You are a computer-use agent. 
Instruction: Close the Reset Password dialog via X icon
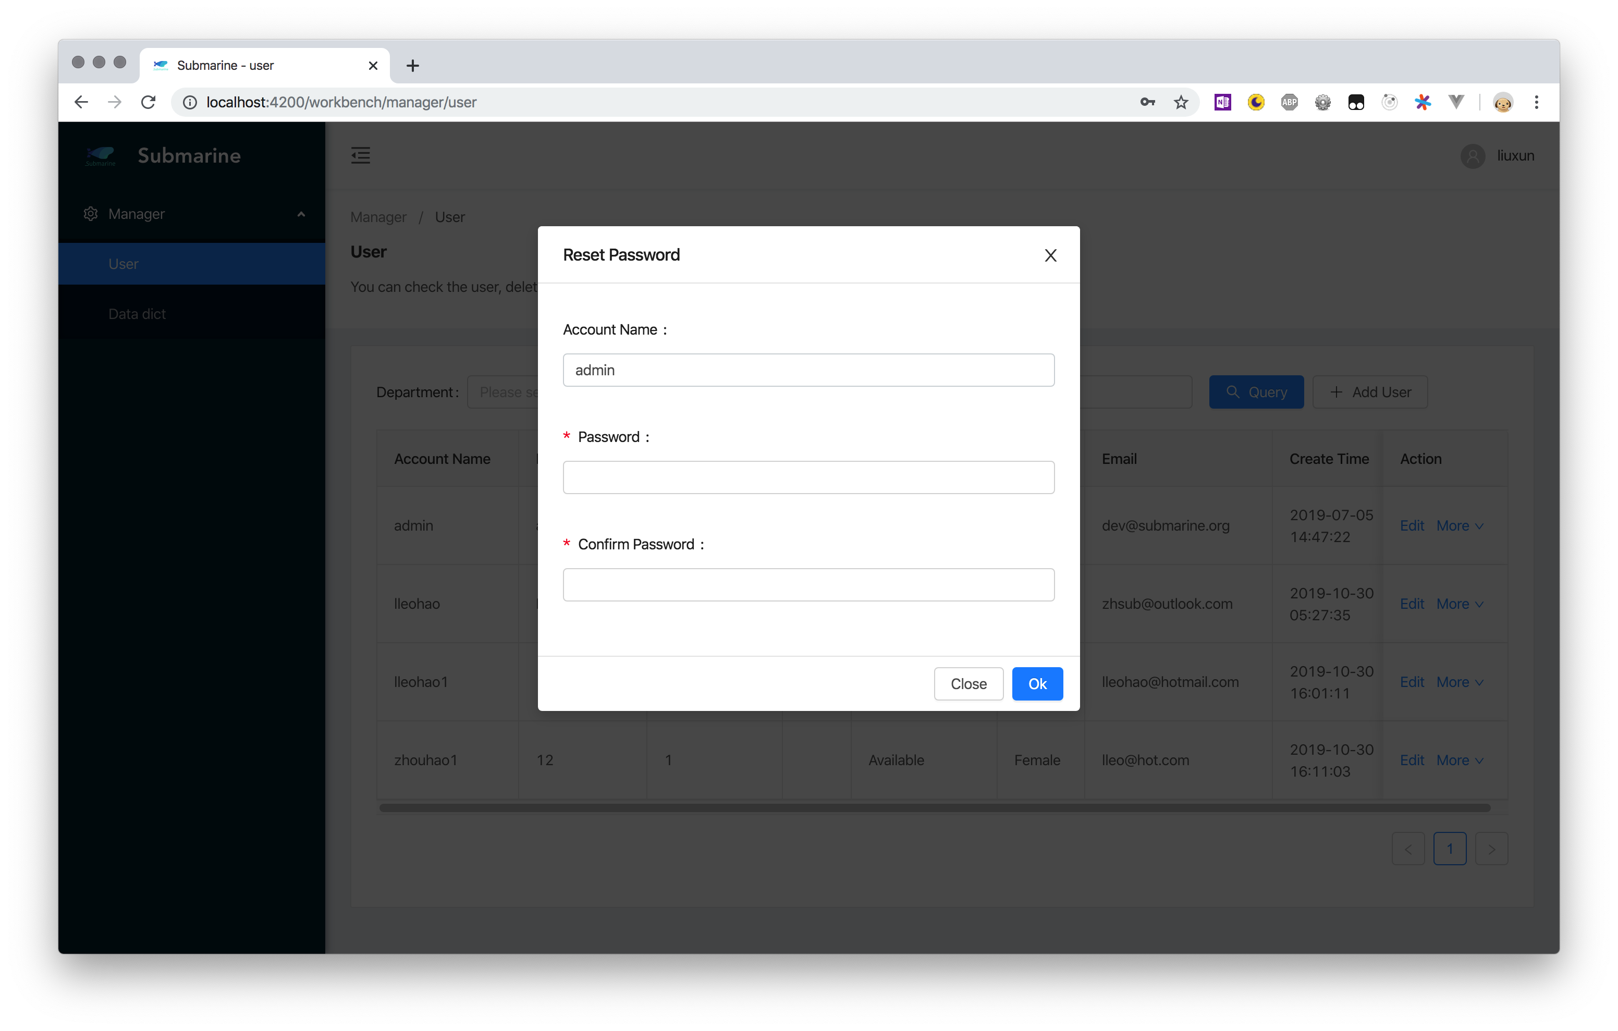coord(1050,255)
